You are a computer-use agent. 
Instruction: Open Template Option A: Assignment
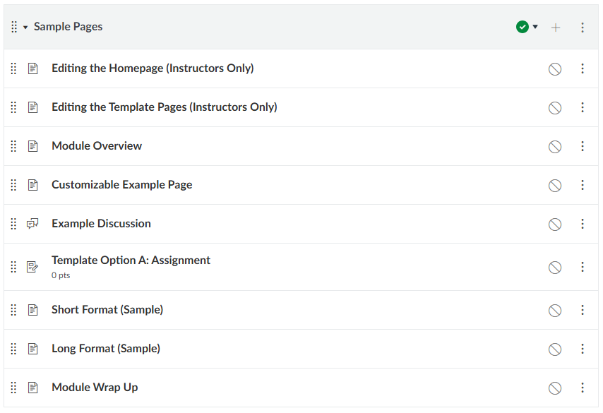(131, 261)
